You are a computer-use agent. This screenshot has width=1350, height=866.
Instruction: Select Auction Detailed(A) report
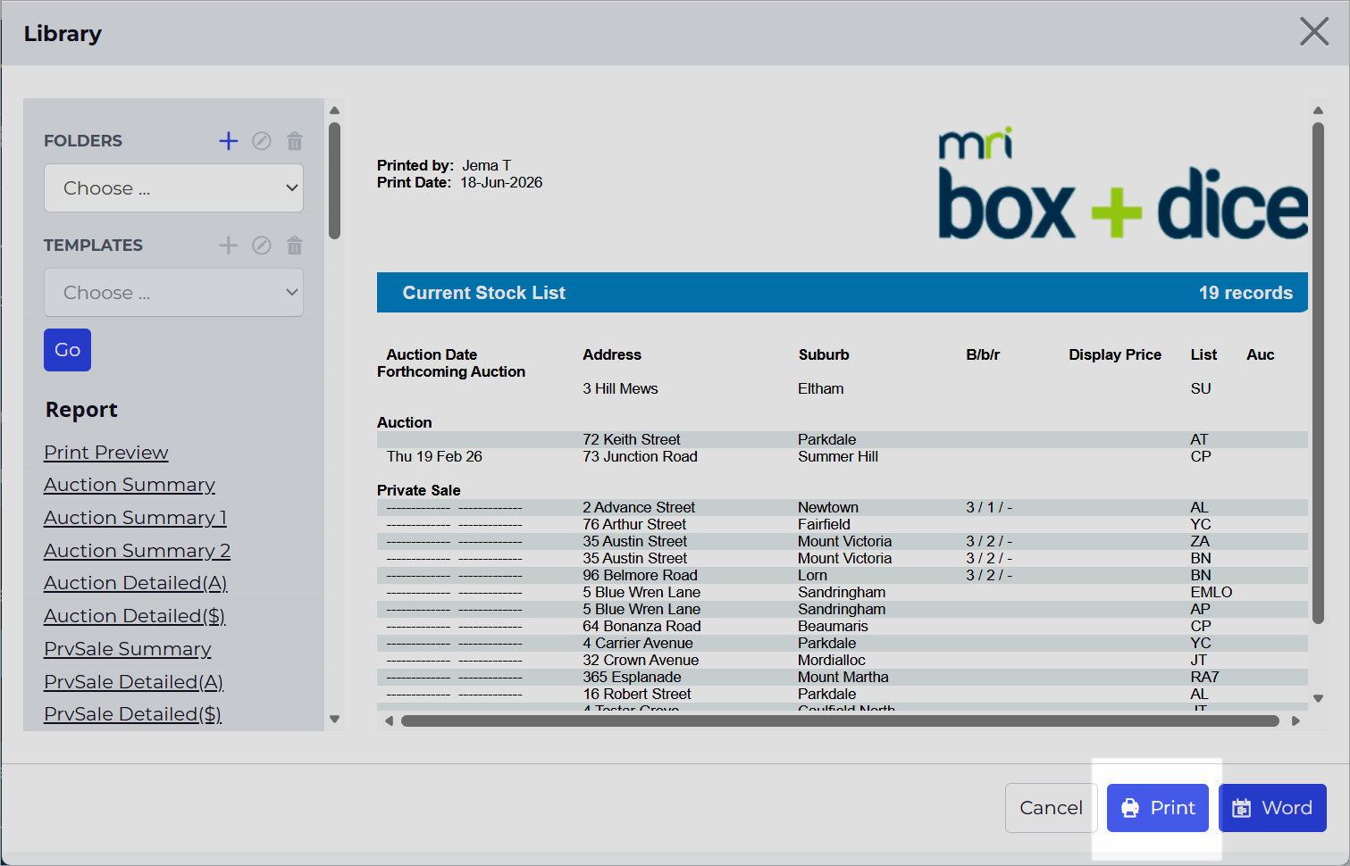[136, 583]
